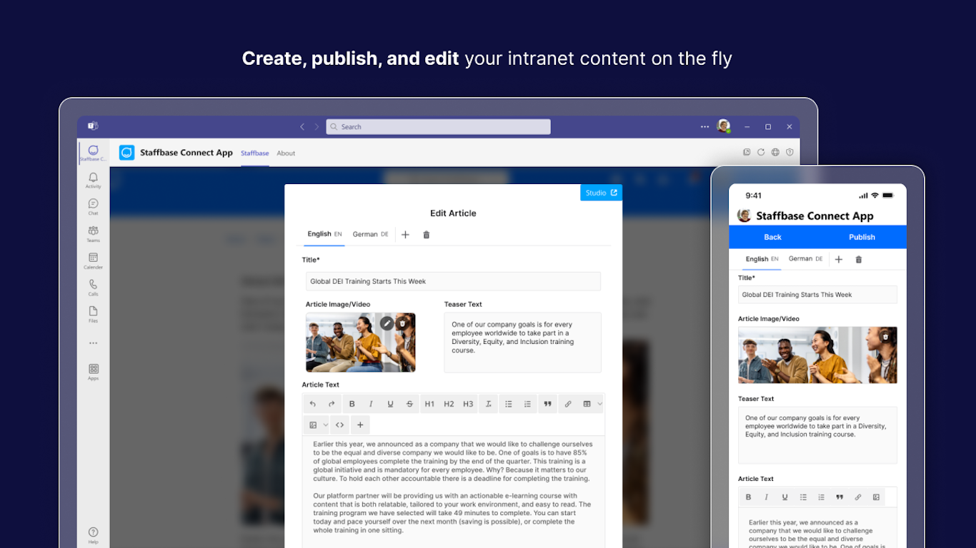Undo last edit in article toolbar
Viewport: 976px width, 548px height.
(x=312, y=404)
